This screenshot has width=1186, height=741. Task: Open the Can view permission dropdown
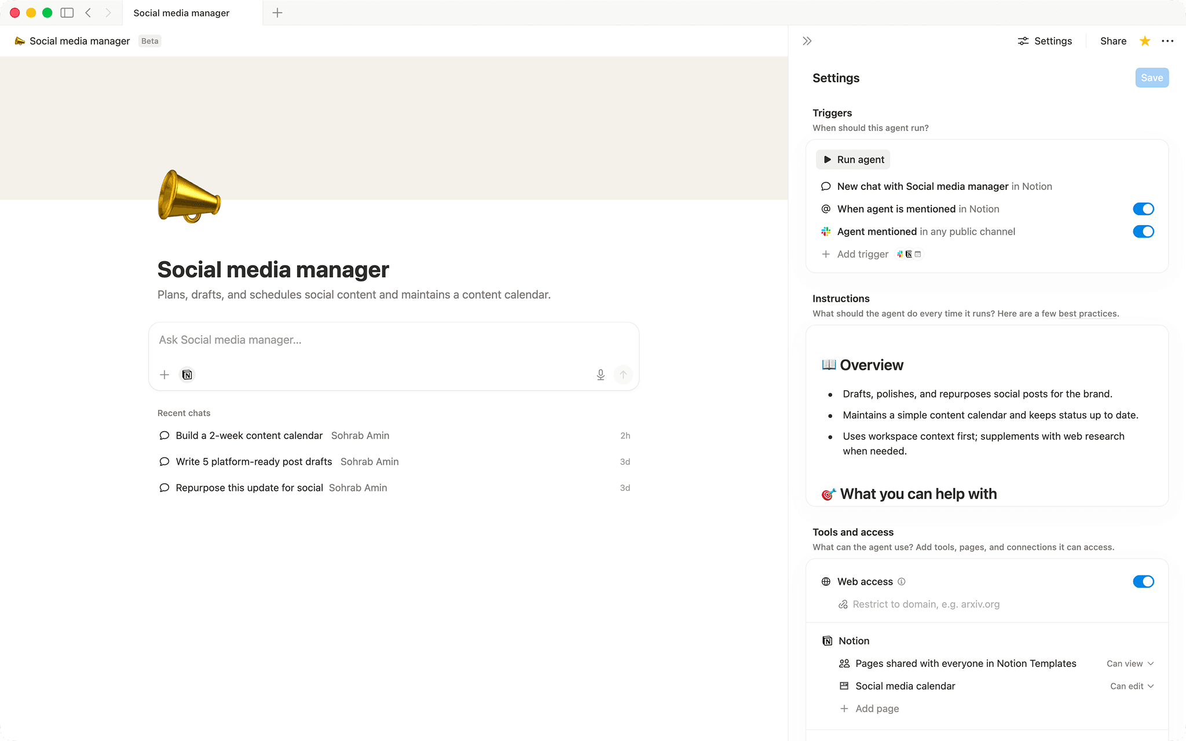click(1130, 663)
